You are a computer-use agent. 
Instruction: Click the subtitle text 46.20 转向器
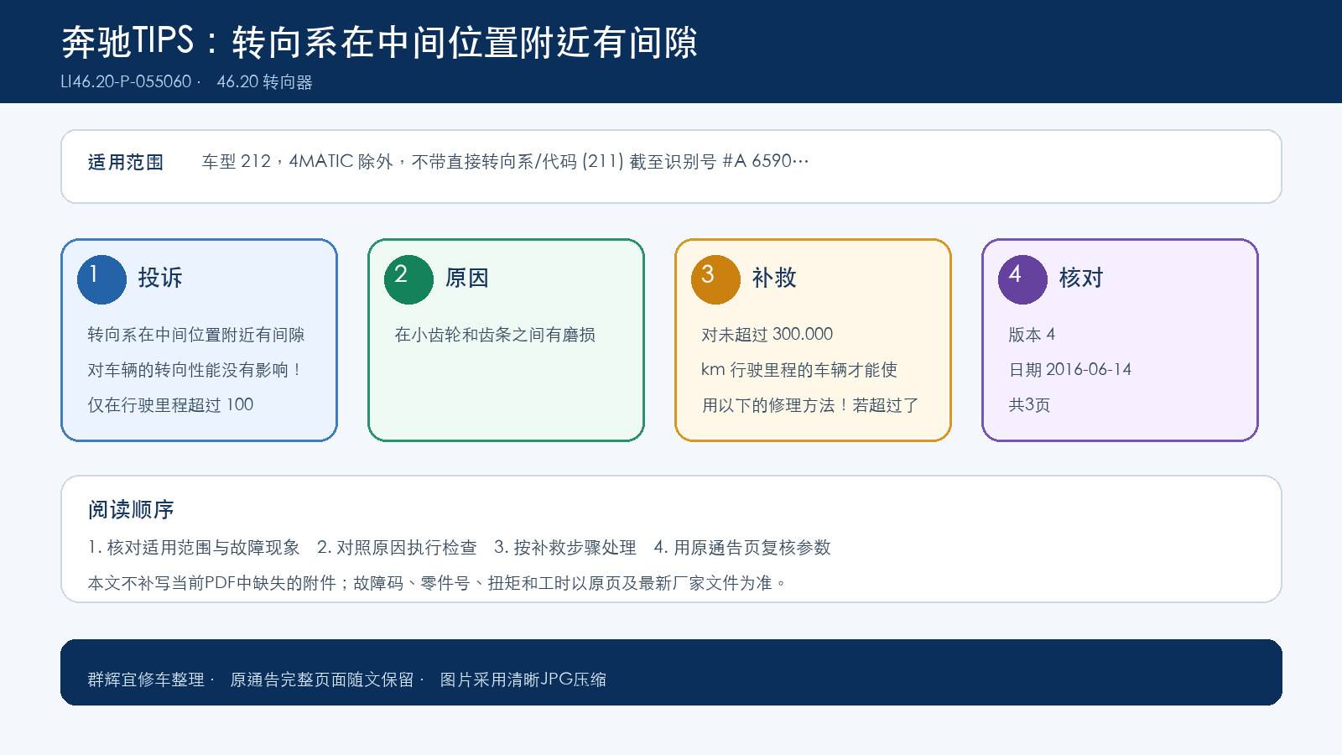coord(264,82)
